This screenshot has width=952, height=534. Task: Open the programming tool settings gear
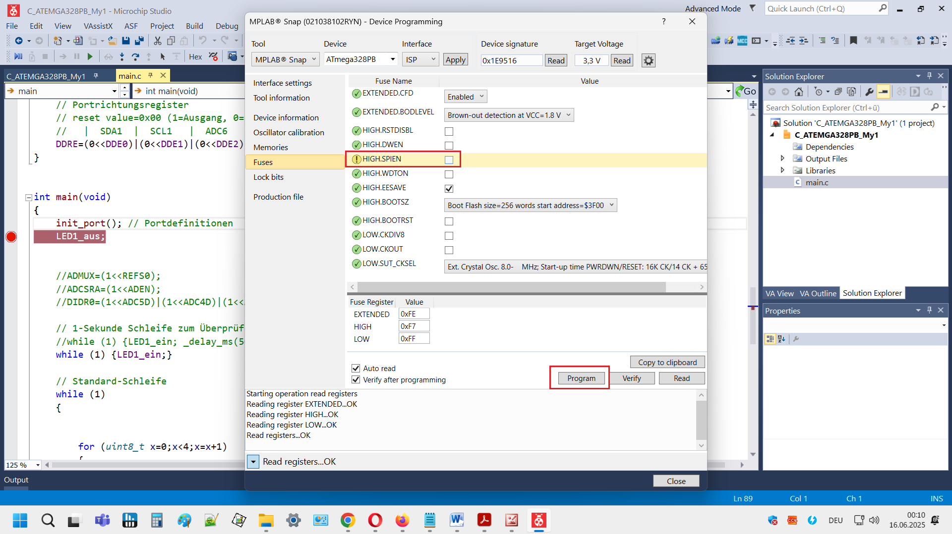[648, 60]
